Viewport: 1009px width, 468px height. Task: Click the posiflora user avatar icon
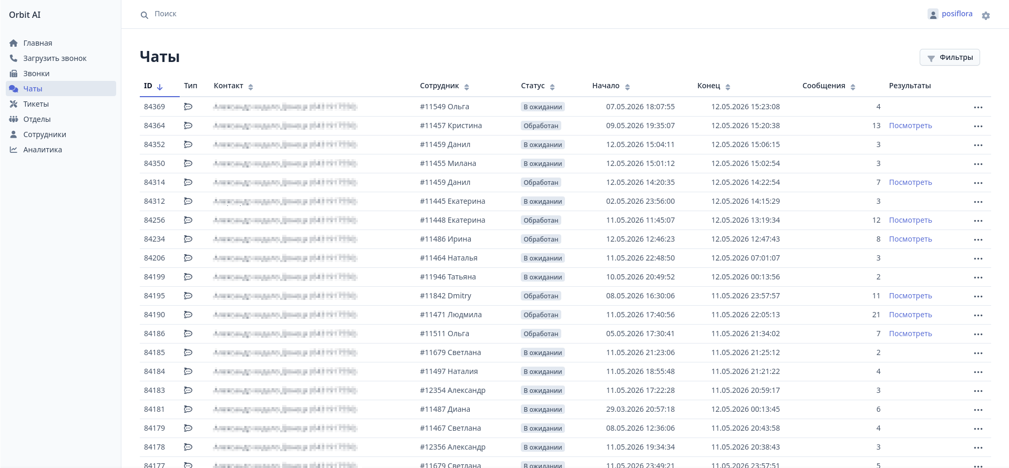(x=933, y=14)
